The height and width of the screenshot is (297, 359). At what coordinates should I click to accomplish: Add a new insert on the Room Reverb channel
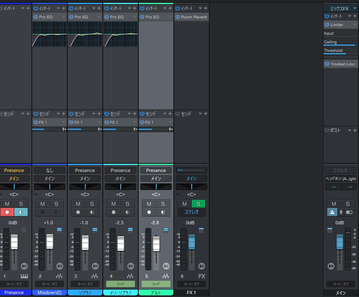tap(205, 8)
